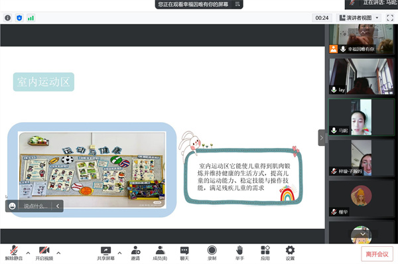Open the speaker view (演讲者视图) dropdown

tap(359, 18)
